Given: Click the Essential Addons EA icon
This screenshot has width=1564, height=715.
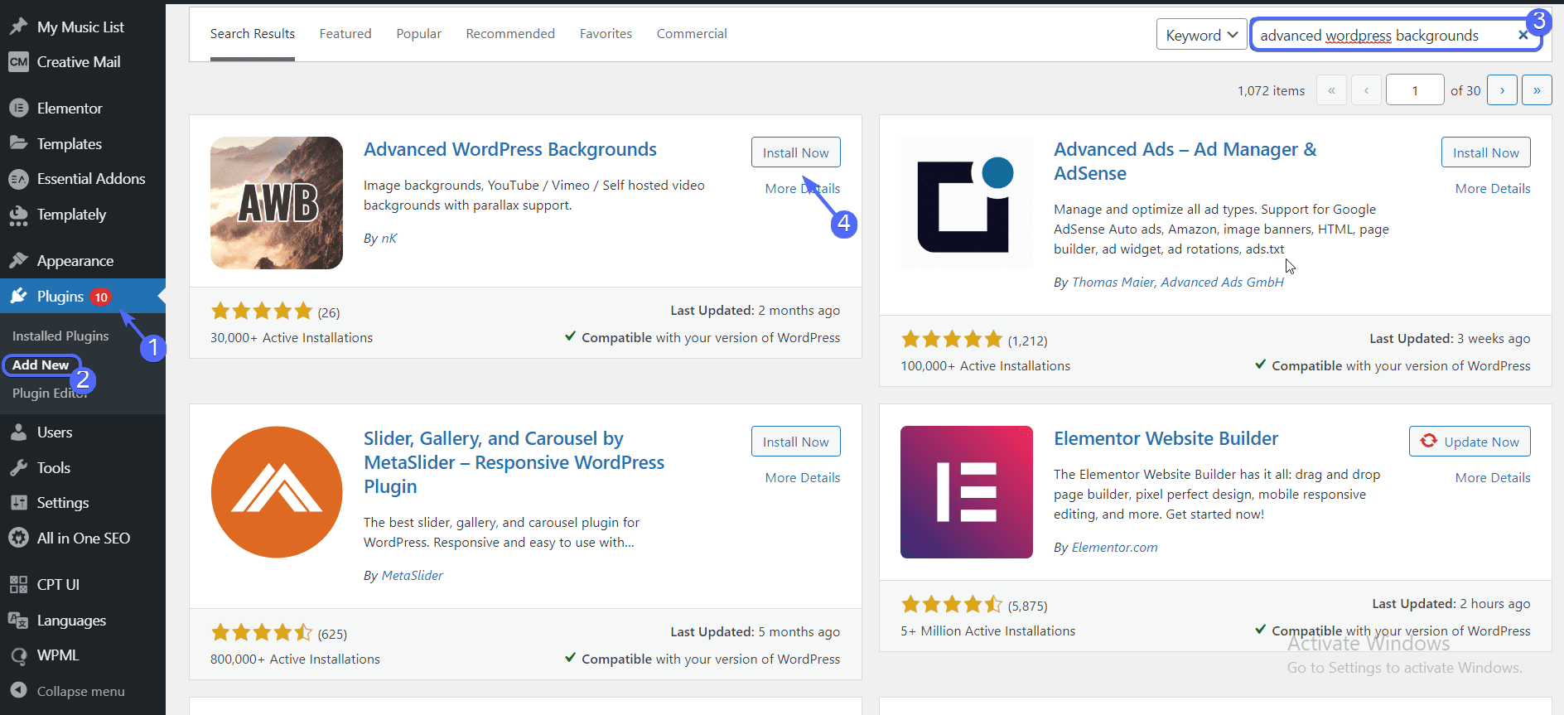Looking at the screenshot, I should [x=18, y=179].
